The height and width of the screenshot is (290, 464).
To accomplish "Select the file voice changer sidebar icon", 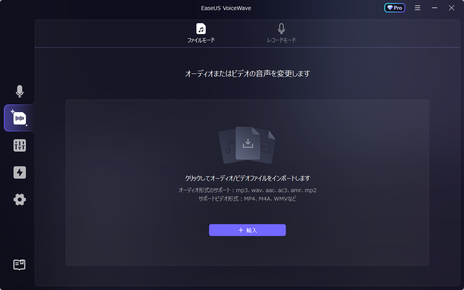I will 20,118.
